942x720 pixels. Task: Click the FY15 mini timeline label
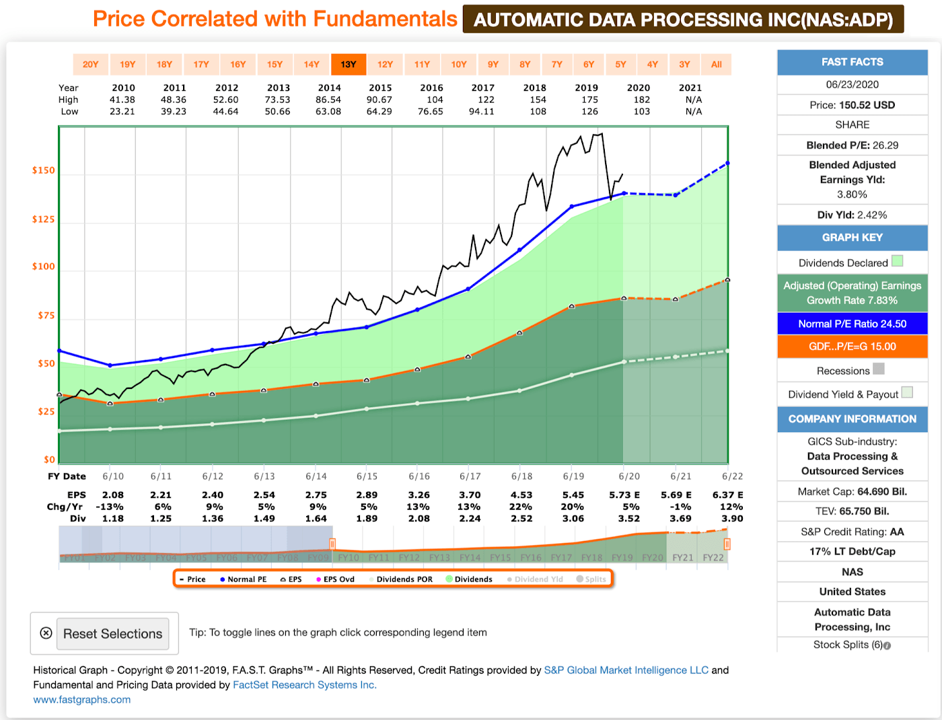click(500, 558)
